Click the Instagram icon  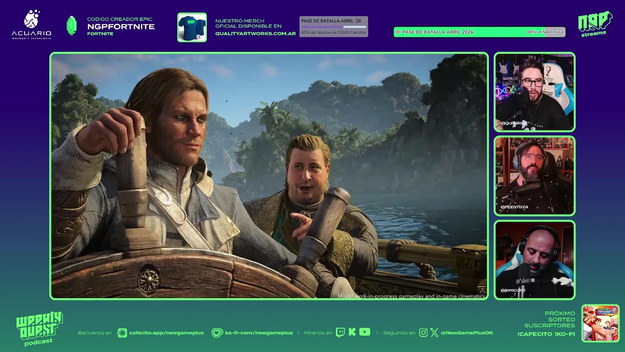click(x=423, y=333)
